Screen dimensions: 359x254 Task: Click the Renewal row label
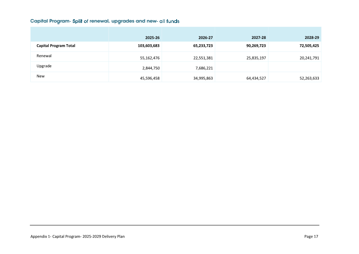tap(44, 56)
